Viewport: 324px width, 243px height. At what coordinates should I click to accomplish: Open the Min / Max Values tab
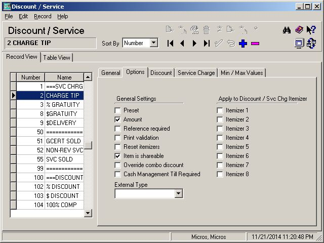[241, 73]
